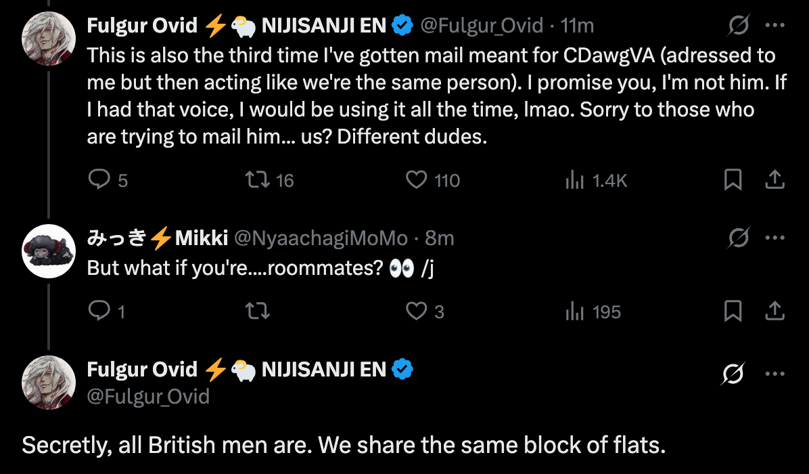Bookmark Fulgur Ovid's first tweet

pos(733,179)
